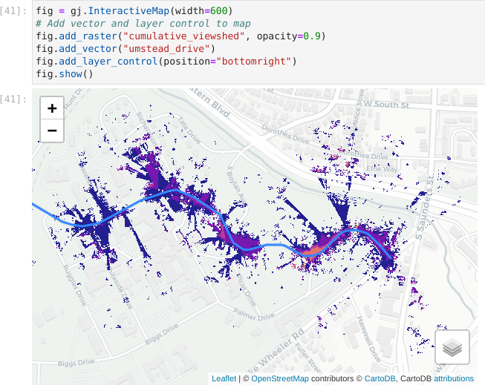Viewport: 485px width, 385px height.
Task: Open the OpenStreetMap contributors link
Action: point(279,378)
